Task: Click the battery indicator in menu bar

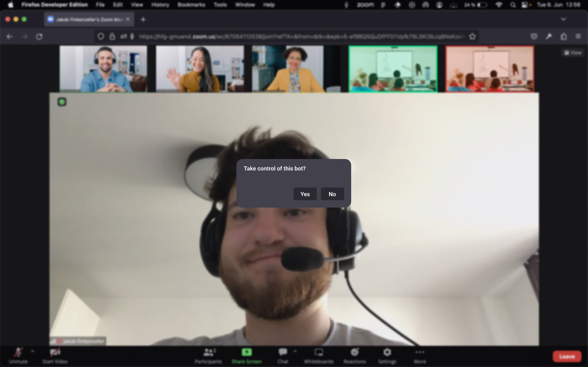Action: tap(476, 5)
